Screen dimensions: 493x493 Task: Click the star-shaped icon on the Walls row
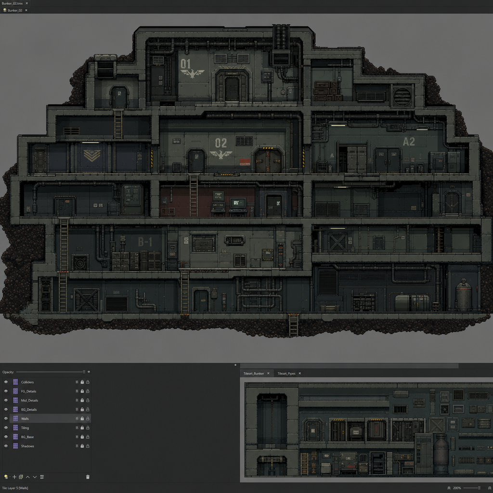coord(77,418)
